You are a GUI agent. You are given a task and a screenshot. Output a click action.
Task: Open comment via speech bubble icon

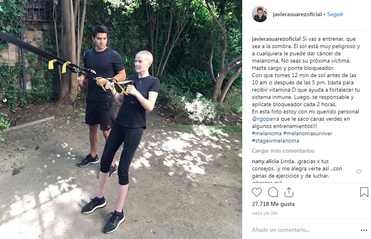coord(273,192)
